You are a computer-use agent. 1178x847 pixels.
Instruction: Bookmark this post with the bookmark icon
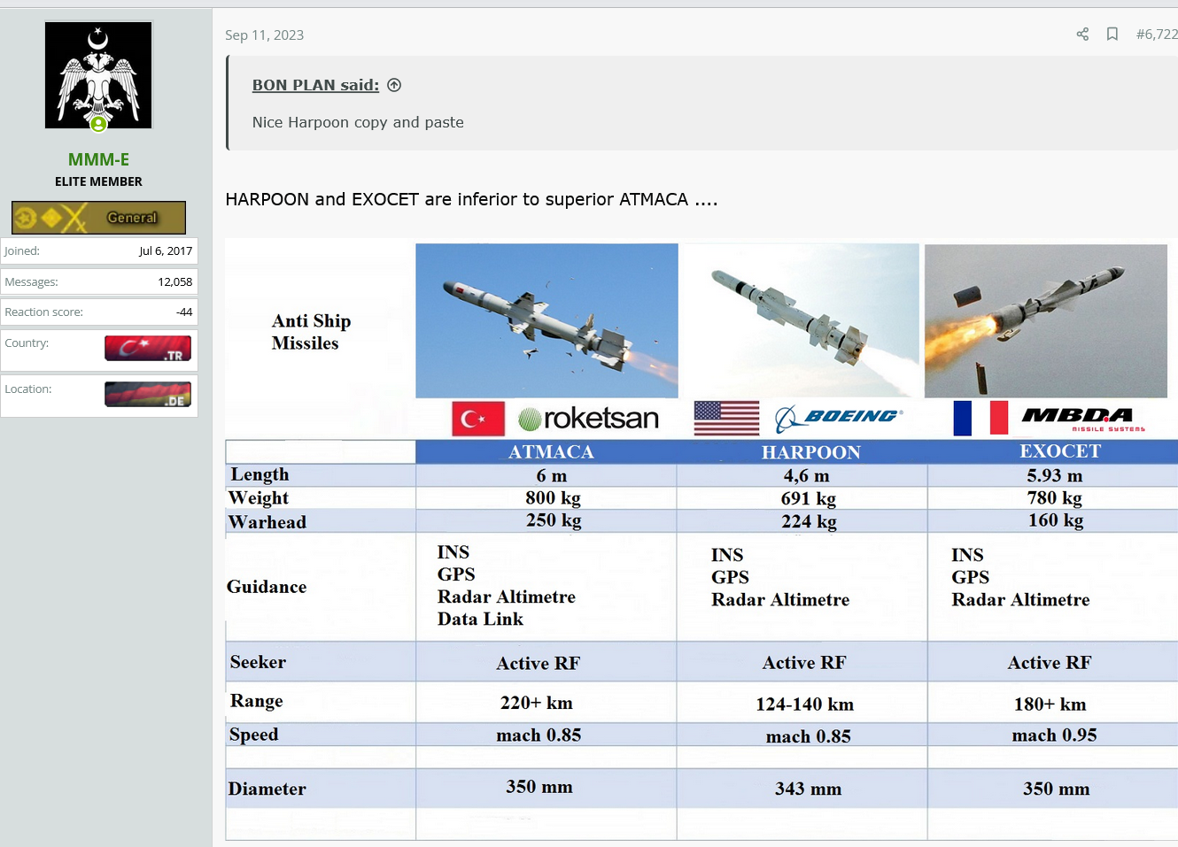pyautogui.click(x=1112, y=35)
